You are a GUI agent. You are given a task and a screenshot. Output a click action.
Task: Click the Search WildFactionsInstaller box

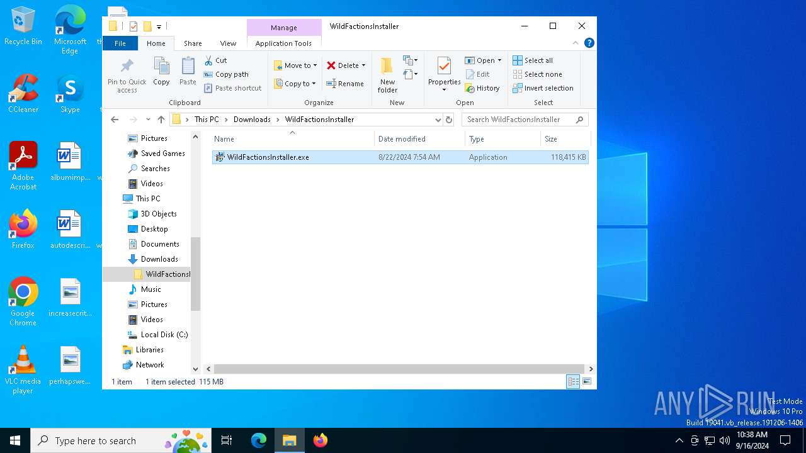tap(525, 120)
